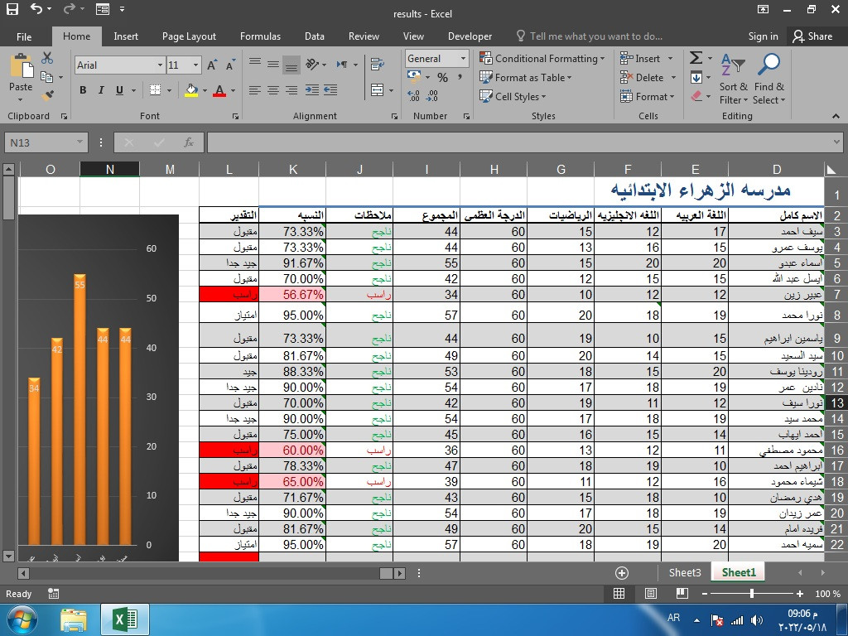848x636 pixels.
Task: Switch to the Review tab
Action: (x=364, y=36)
